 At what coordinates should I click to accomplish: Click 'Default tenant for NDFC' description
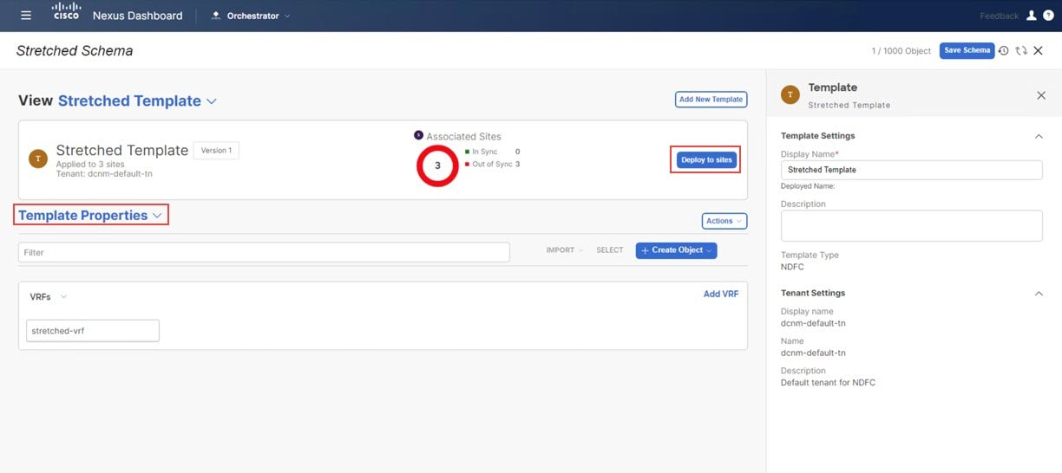tap(828, 382)
